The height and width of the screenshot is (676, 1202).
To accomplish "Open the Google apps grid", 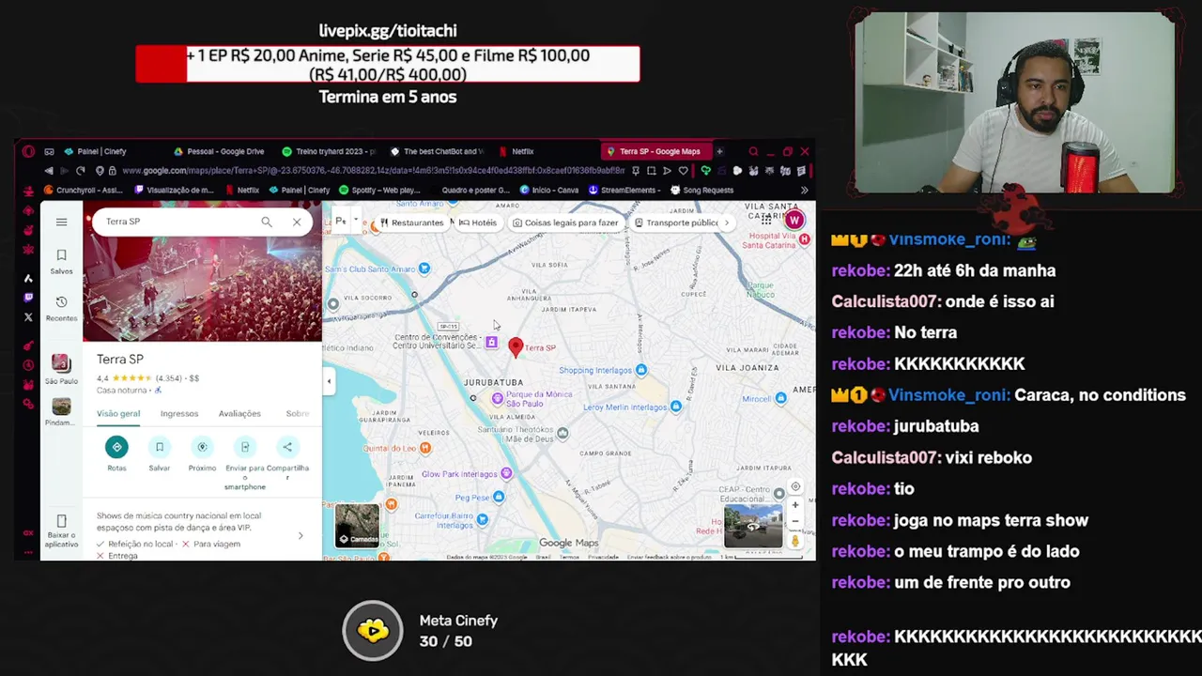I will (x=767, y=220).
